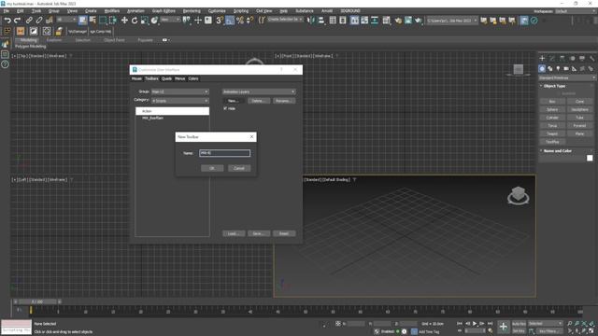Activate the Select Object tool
This screenshot has height=336, width=598.
click(x=83, y=21)
